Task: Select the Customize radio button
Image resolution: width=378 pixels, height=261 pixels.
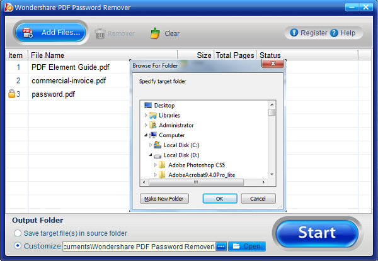Action: tap(17, 246)
